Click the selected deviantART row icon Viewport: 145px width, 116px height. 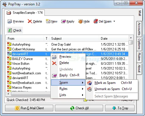(9, 54)
